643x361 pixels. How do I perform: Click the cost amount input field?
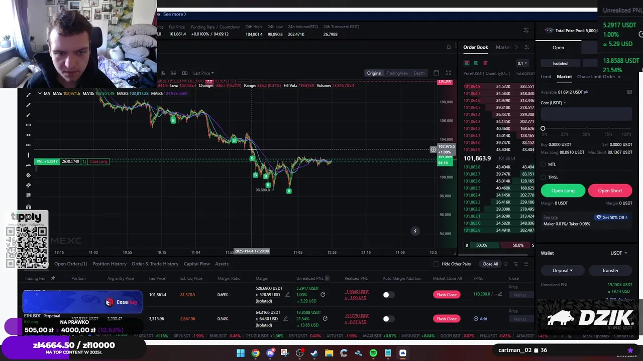tap(586, 114)
